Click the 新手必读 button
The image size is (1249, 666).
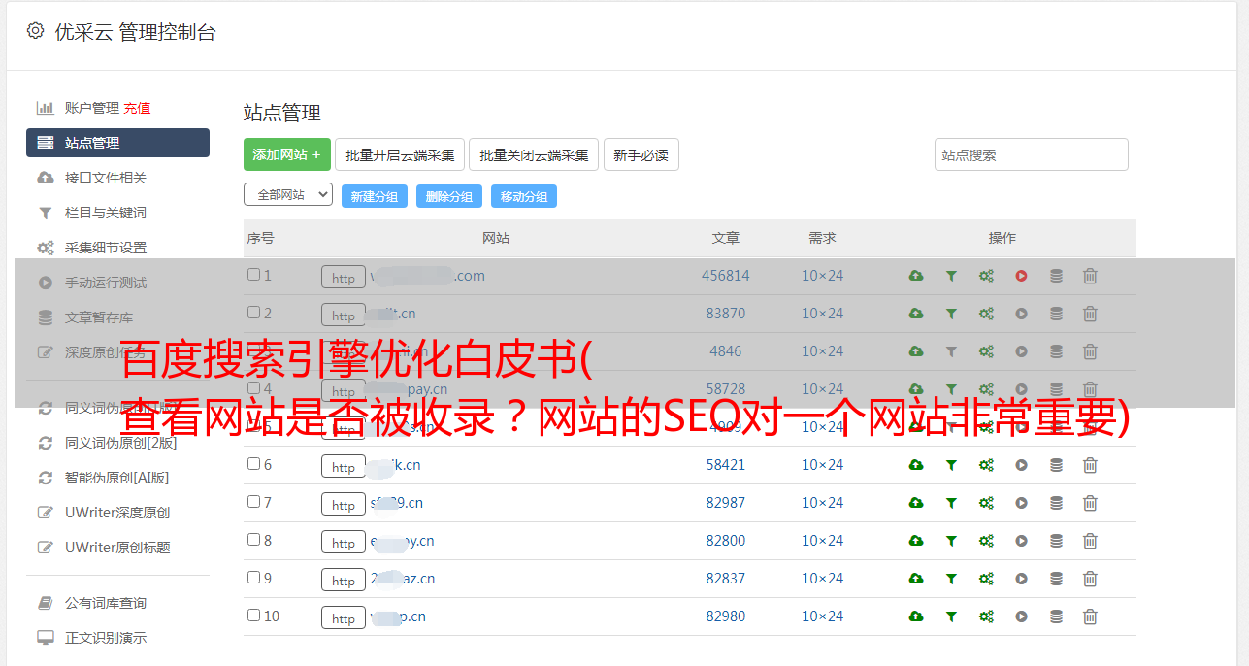click(641, 154)
